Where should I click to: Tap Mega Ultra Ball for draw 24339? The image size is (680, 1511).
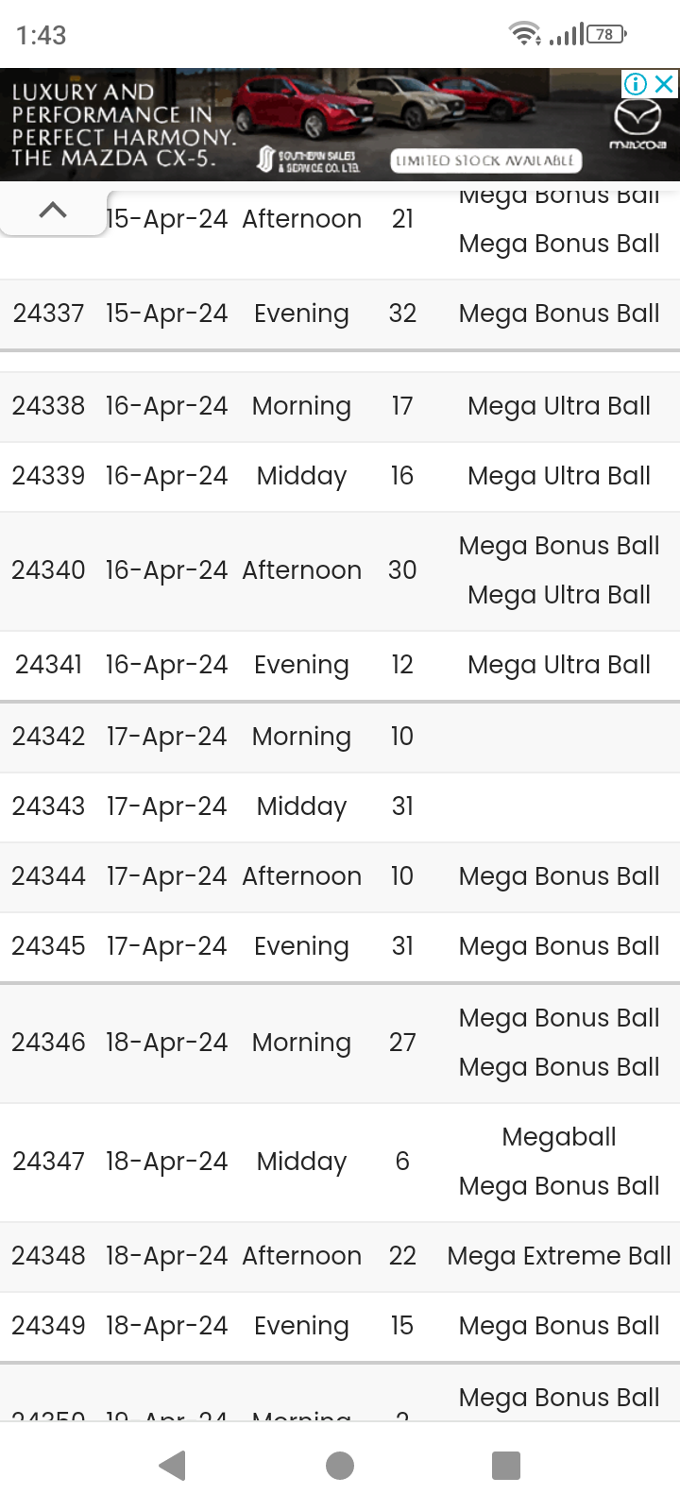click(x=559, y=476)
